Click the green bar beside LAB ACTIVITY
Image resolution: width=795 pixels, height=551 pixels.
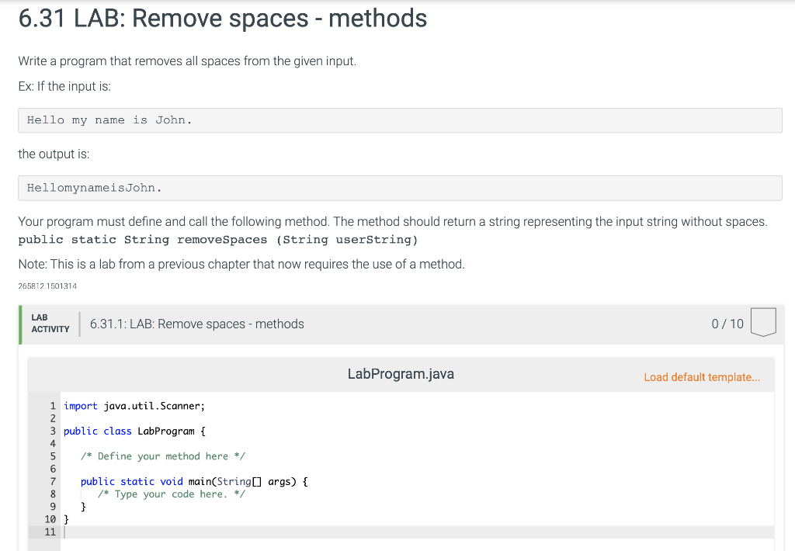(20, 324)
